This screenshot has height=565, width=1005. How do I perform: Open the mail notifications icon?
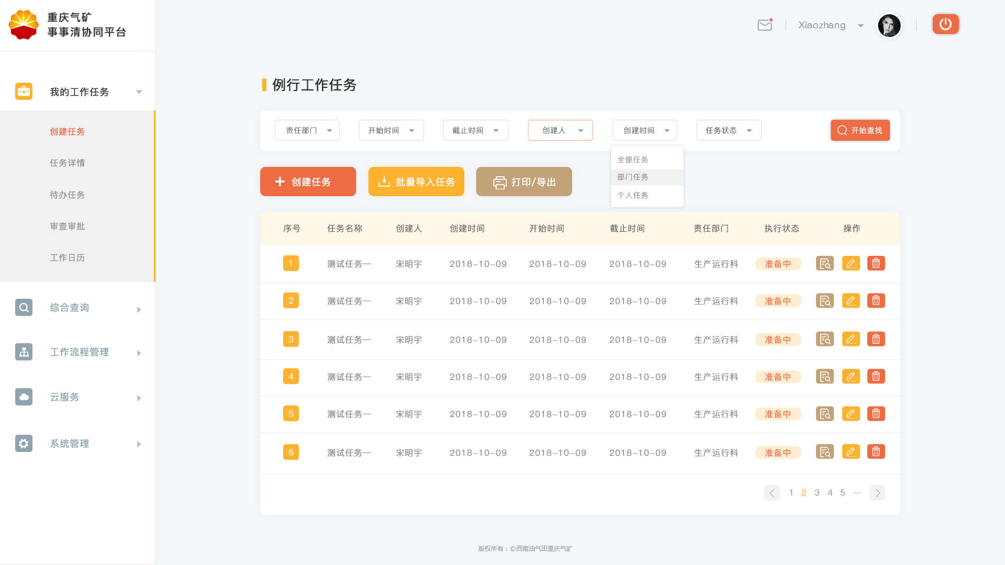[765, 25]
